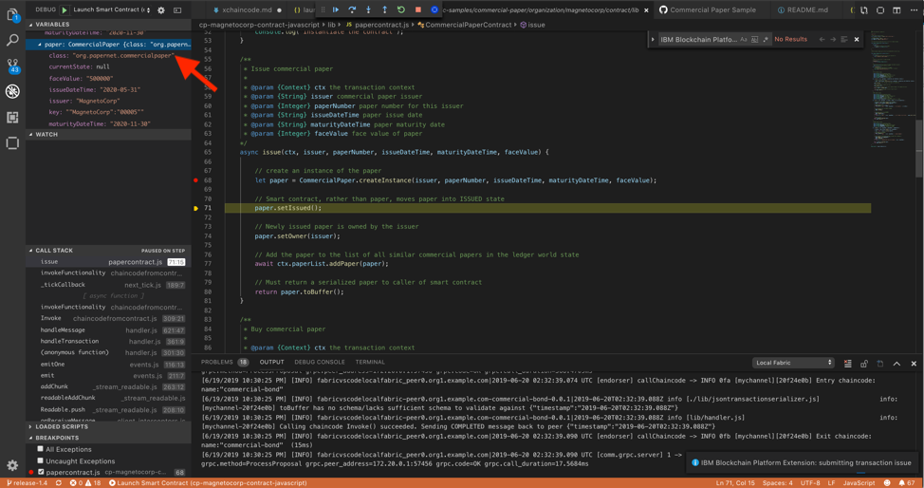Close the bottom panel
Screen dimensions: 924x488
tap(914, 364)
